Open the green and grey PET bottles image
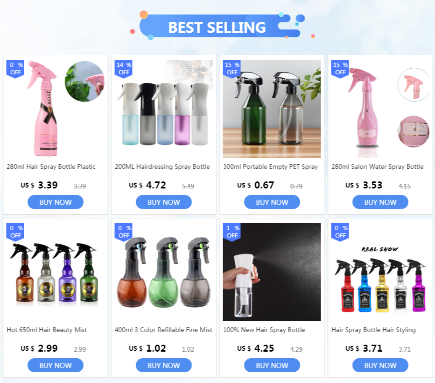The image size is (435, 383). pos(272,109)
